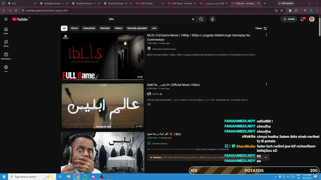The image size is (321, 180).
Task: Switch to the Kick browser tab
Action: [x=22, y=3]
